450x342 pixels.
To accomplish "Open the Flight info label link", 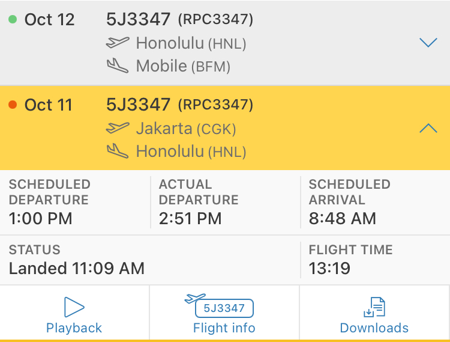I will pyautogui.click(x=224, y=328).
